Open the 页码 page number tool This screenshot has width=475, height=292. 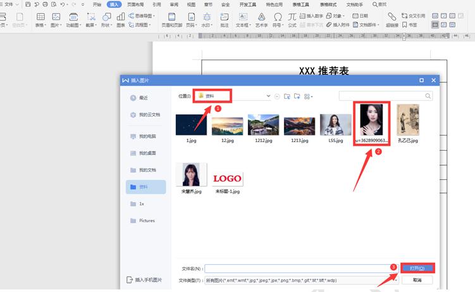pyautogui.click(x=192, y=20)
